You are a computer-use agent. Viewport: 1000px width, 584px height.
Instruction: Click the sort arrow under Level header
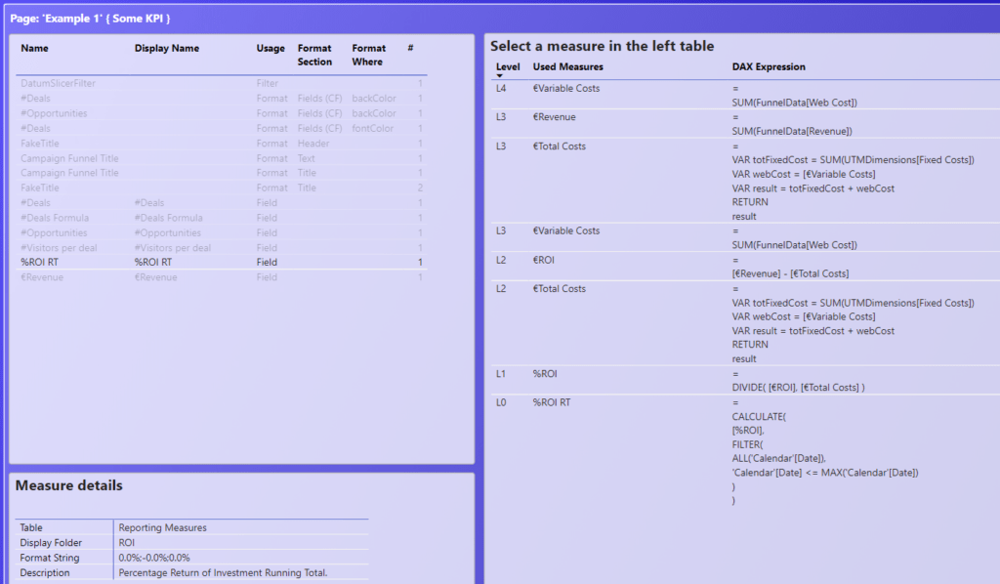(x=499, y=76)
